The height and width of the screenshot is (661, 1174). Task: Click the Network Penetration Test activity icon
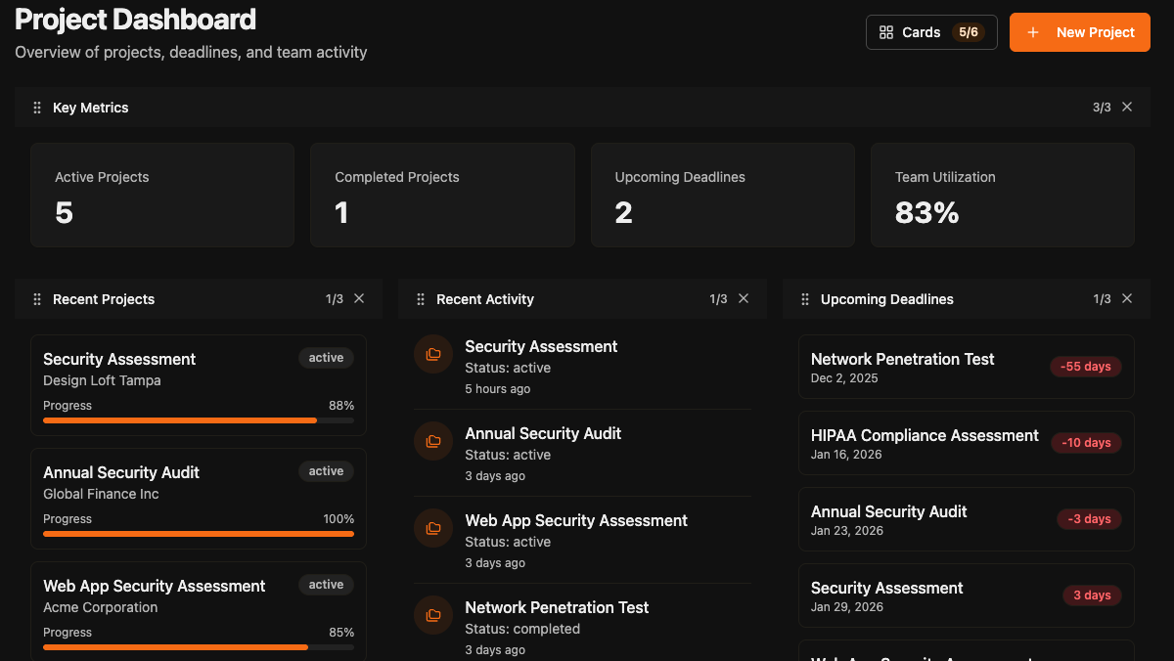(x=433, y=615)
